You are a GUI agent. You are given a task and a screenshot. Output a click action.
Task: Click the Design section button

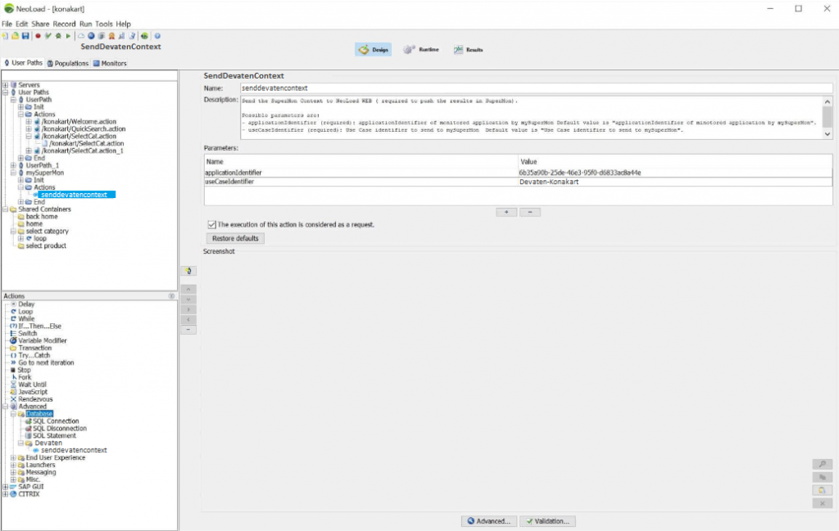[x=374, y=50]
